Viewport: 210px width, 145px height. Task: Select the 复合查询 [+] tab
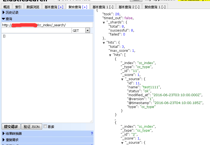point(78,7)
